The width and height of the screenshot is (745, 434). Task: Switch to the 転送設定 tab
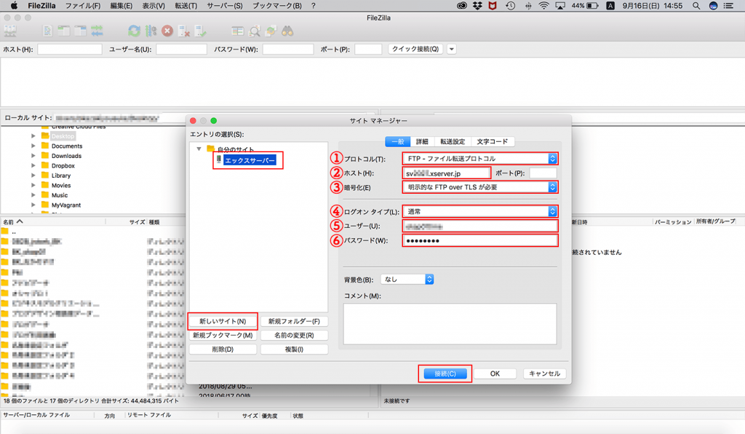453,141
